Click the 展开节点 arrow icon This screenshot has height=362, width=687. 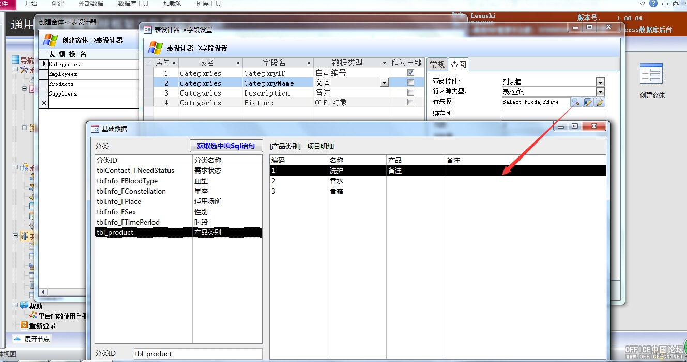[x=18, y=339]
